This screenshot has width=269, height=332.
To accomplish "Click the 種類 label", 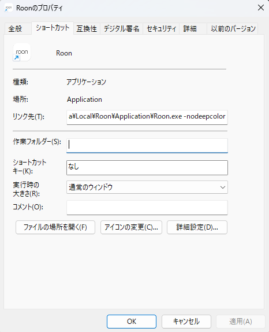I will pyautogui.click(x=21, y=82).
